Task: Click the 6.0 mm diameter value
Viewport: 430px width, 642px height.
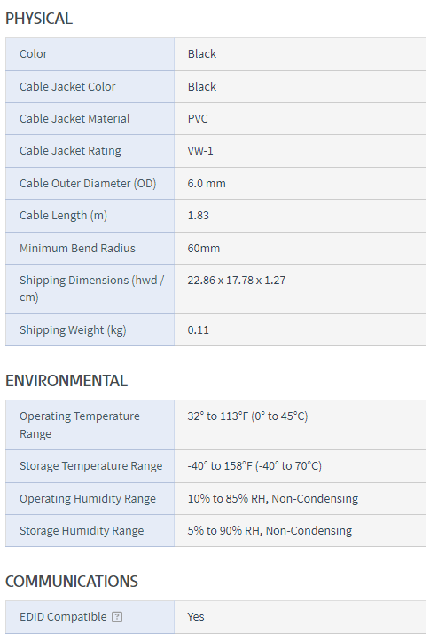Action: click(207, 183)
